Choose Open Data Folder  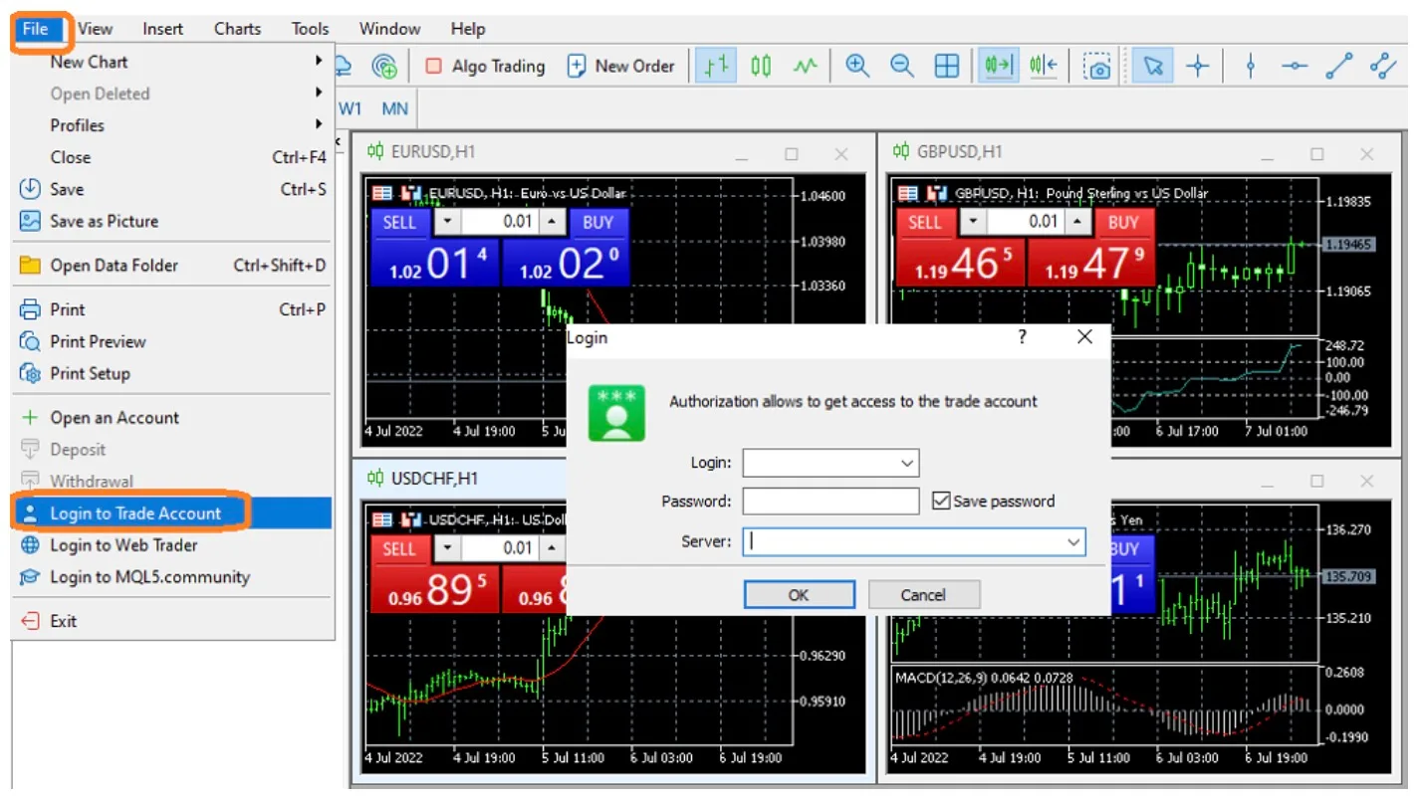point(173,266)
